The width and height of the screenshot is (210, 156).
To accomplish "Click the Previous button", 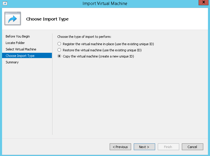I will (120, 147).
